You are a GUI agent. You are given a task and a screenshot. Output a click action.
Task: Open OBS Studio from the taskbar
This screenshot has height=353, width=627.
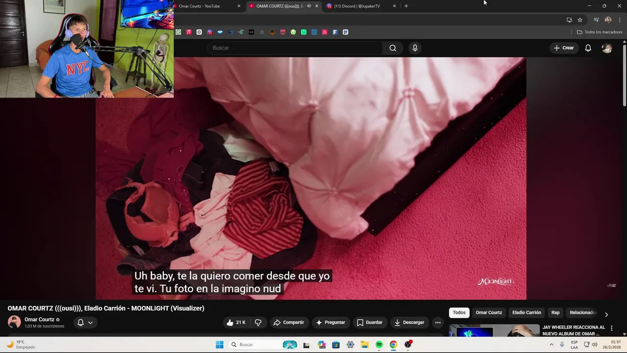click(408, 345)
